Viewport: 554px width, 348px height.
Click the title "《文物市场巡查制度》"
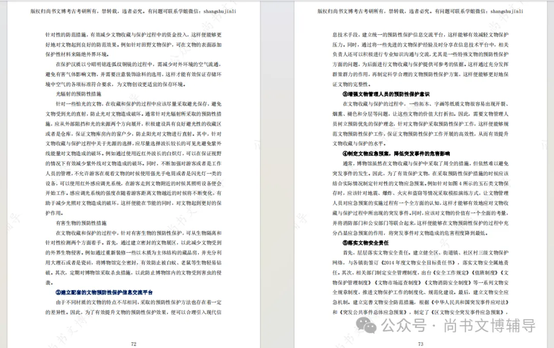click(x=399, y=283)
